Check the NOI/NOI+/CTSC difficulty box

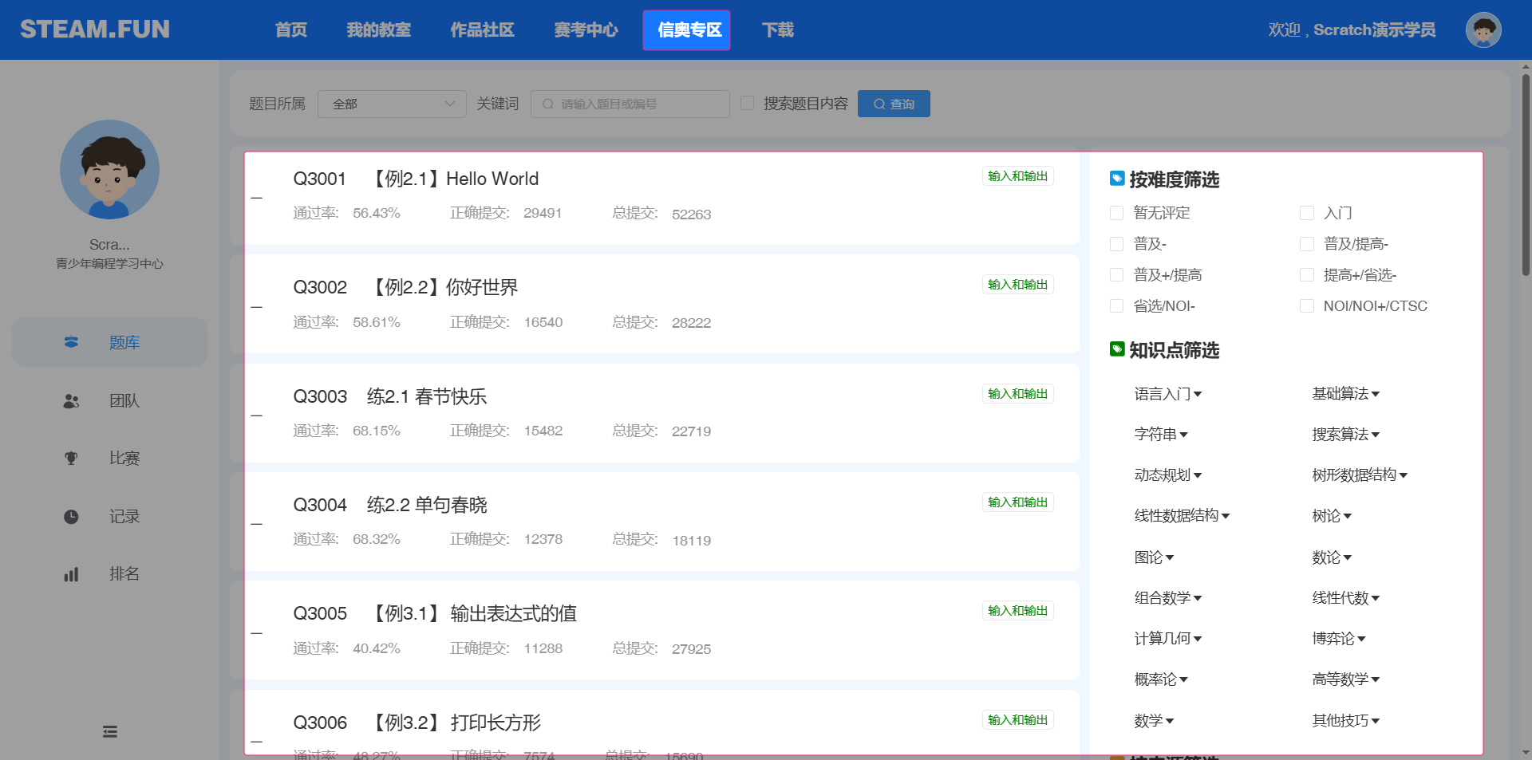point(1307,306)
